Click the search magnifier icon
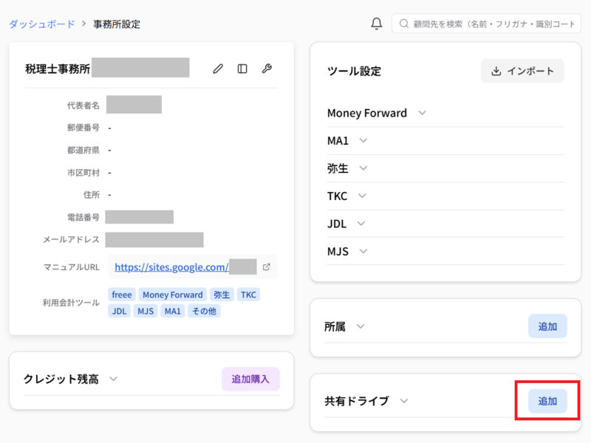The width and height of the screenshot is (591, 443). pos(403,24)
